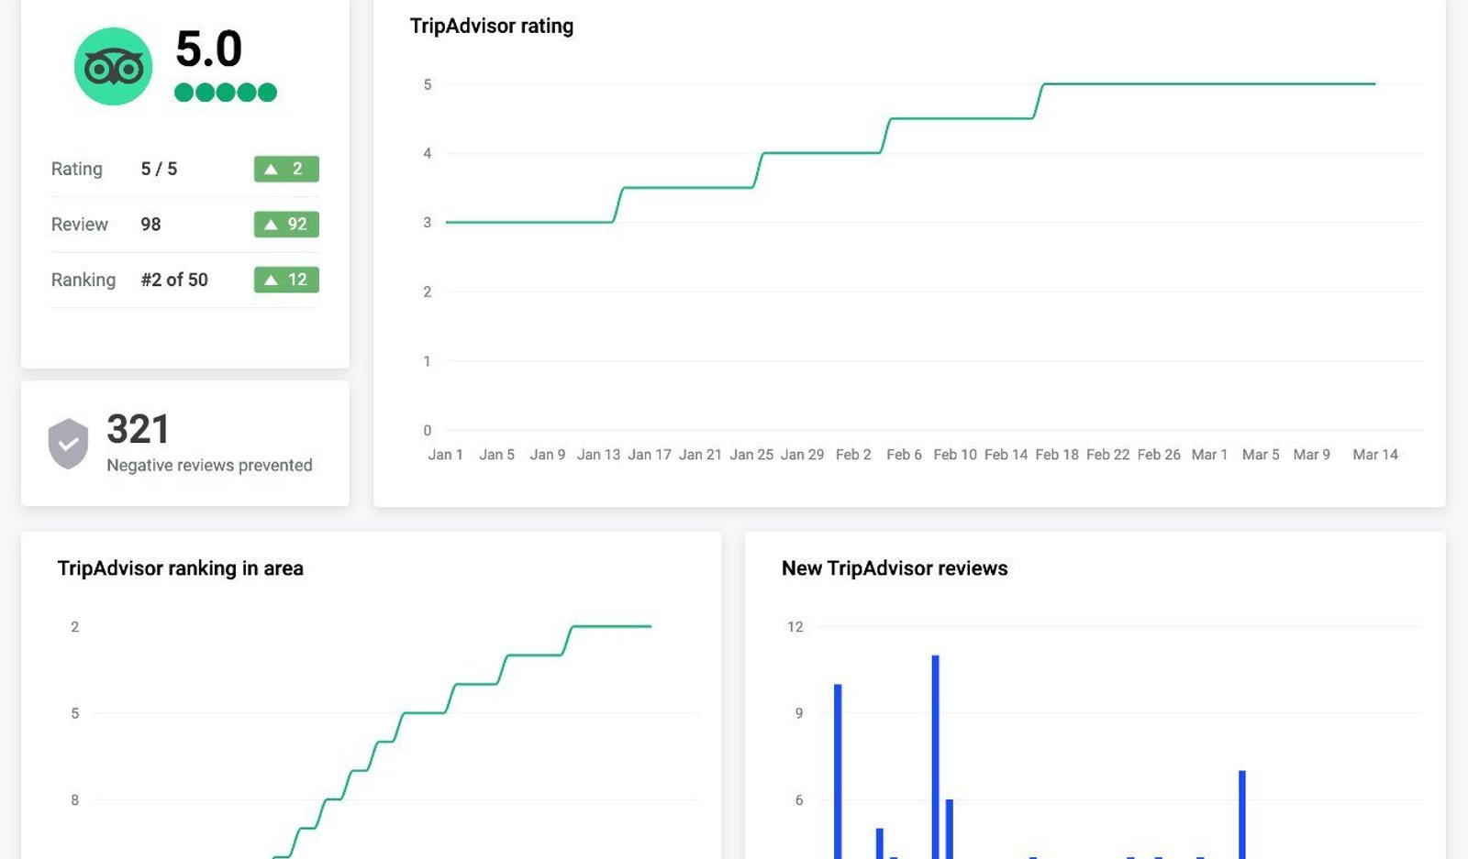The image size is (1468, 859).
Task: Click the Feb 14 axis label
Action: [x=1006, y=455]
